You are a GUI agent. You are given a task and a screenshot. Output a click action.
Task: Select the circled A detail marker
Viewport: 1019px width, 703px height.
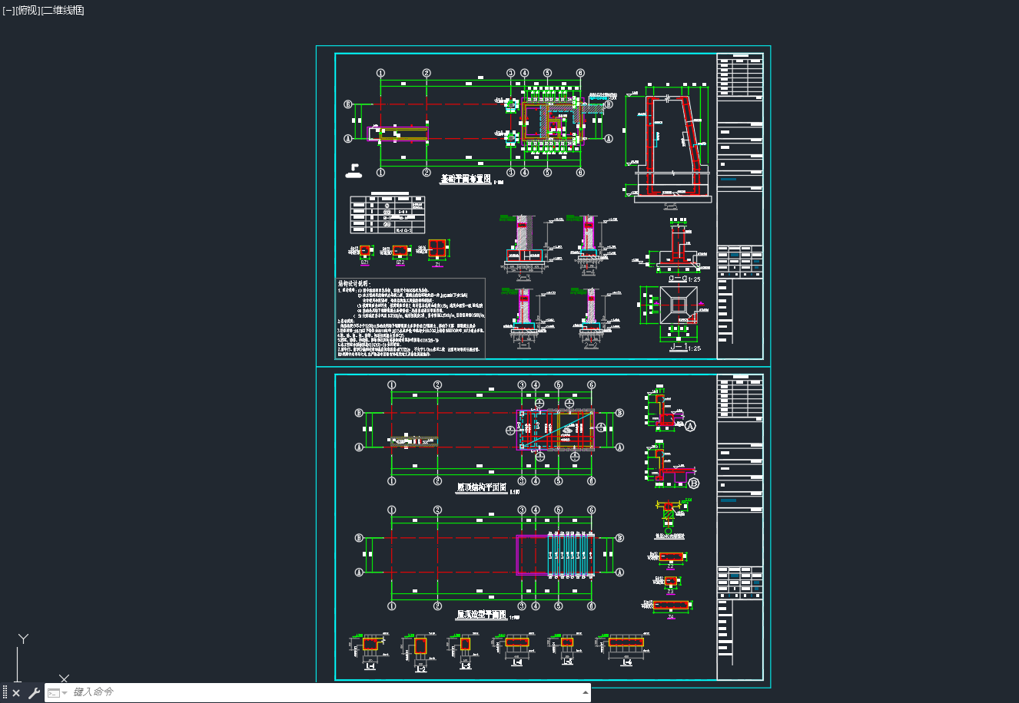[690, 426]
